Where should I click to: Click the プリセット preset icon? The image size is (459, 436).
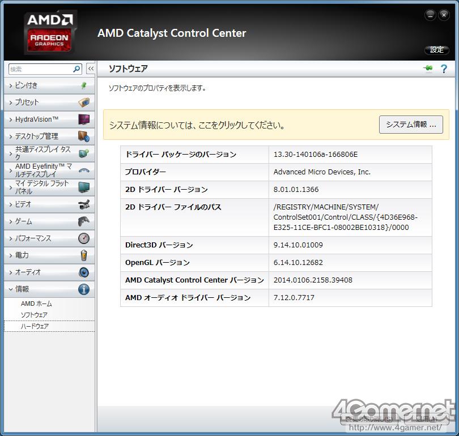[84, 102]
